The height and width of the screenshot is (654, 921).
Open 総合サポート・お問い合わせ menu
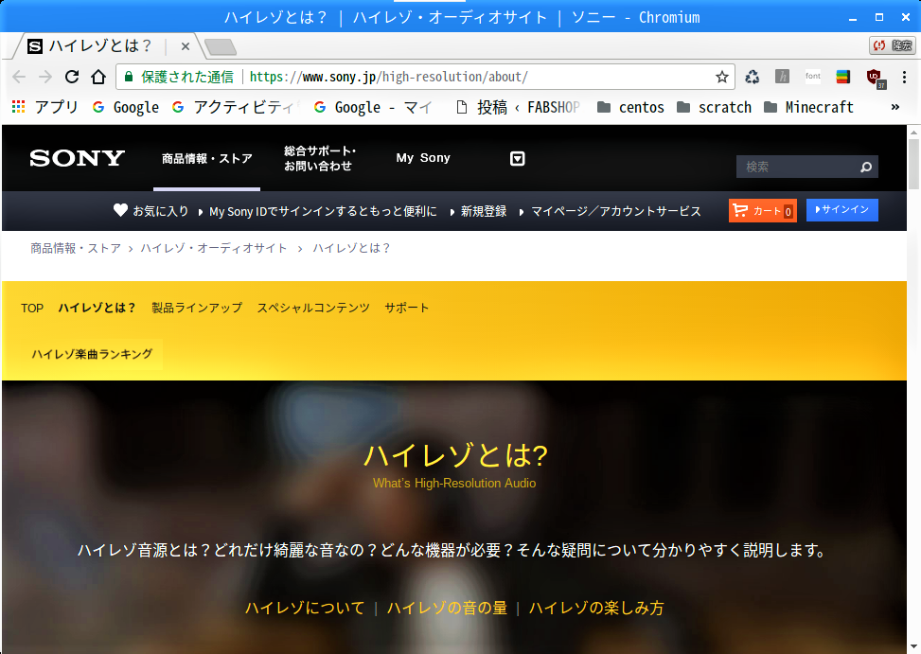(320, 158)
